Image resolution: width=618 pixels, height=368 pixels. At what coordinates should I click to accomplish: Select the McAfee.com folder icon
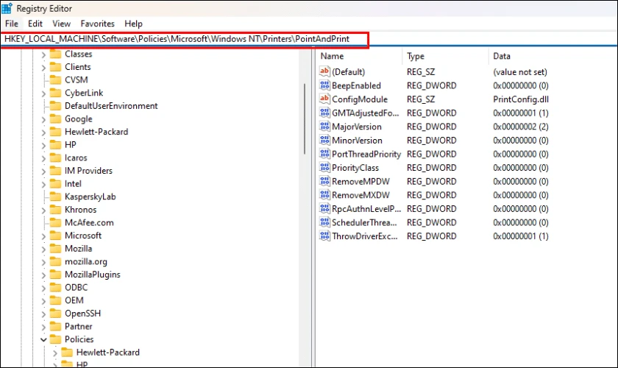[x=56, y=222]
